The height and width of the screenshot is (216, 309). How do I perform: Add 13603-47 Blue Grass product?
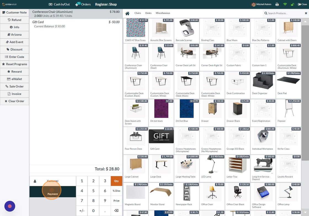136,31
